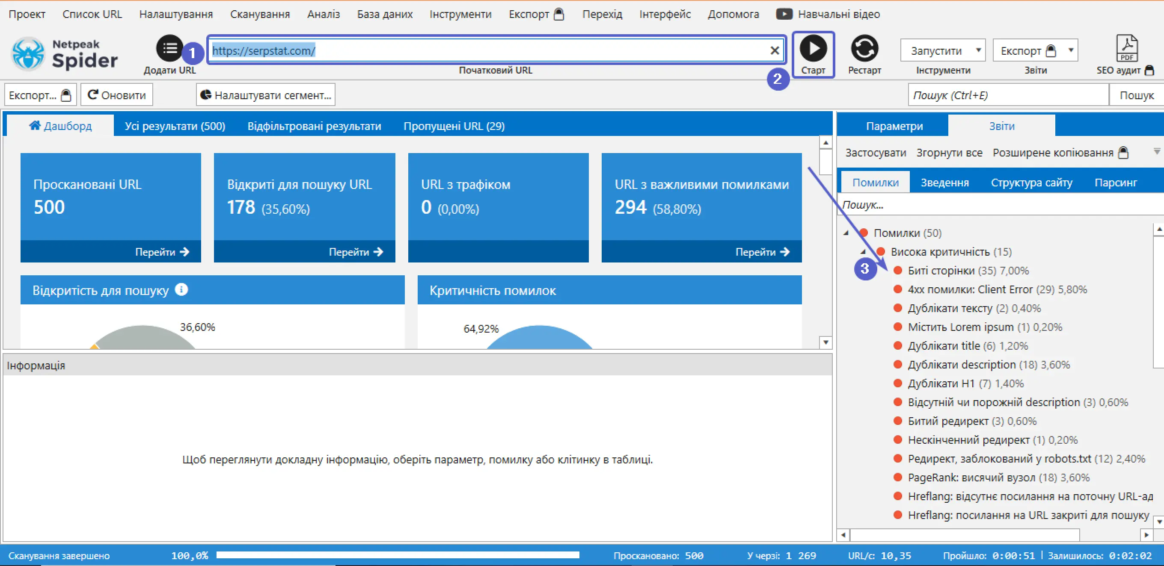Click info icon beside Відкритість для пошуку

[181, 289]
